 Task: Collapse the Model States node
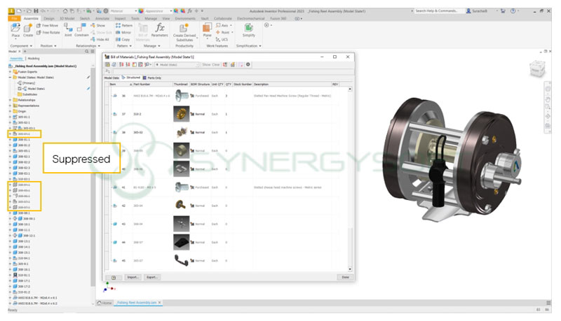pyautogui.click(x=10, y=77)
